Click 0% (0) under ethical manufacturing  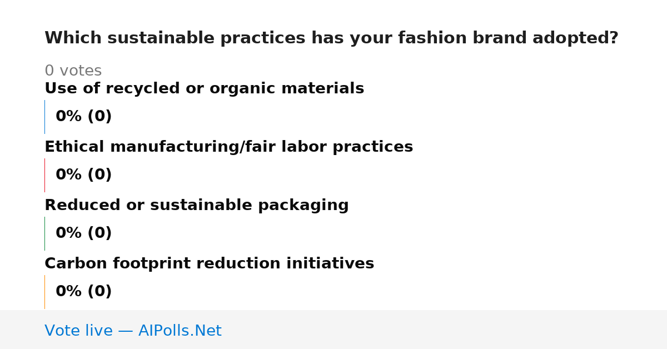click(x=83, y=175)
